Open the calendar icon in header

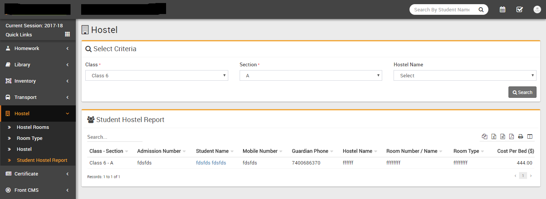coord(502,9)
